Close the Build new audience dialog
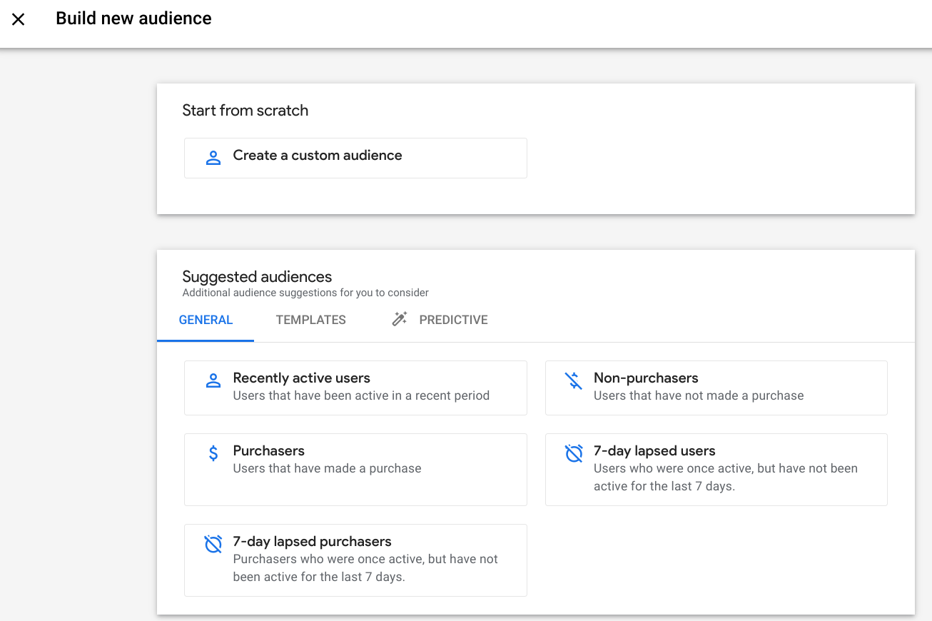The height and width of the screenshot is (621, 932). (x=19, y=19)
